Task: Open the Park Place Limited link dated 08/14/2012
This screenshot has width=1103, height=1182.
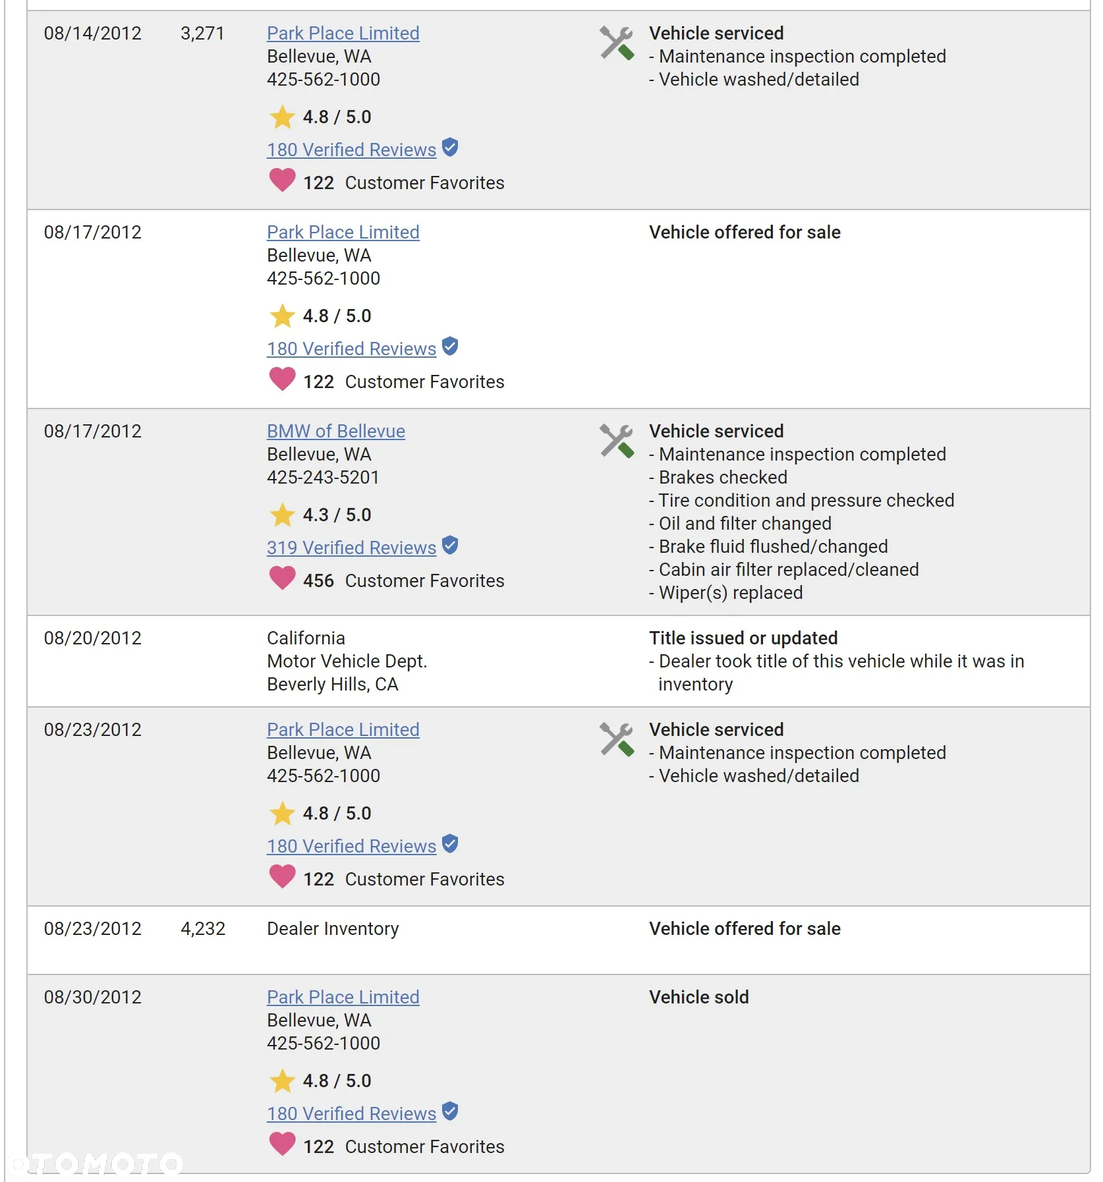Action: tap(343, 33)
